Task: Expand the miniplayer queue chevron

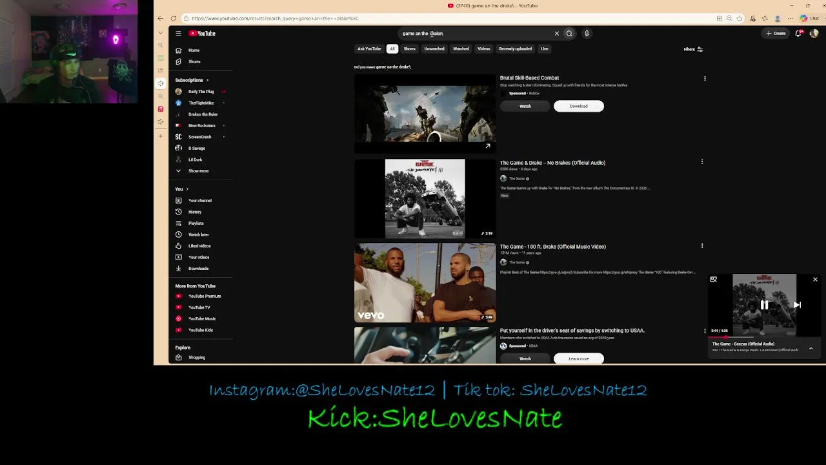Action: (811, 349)
